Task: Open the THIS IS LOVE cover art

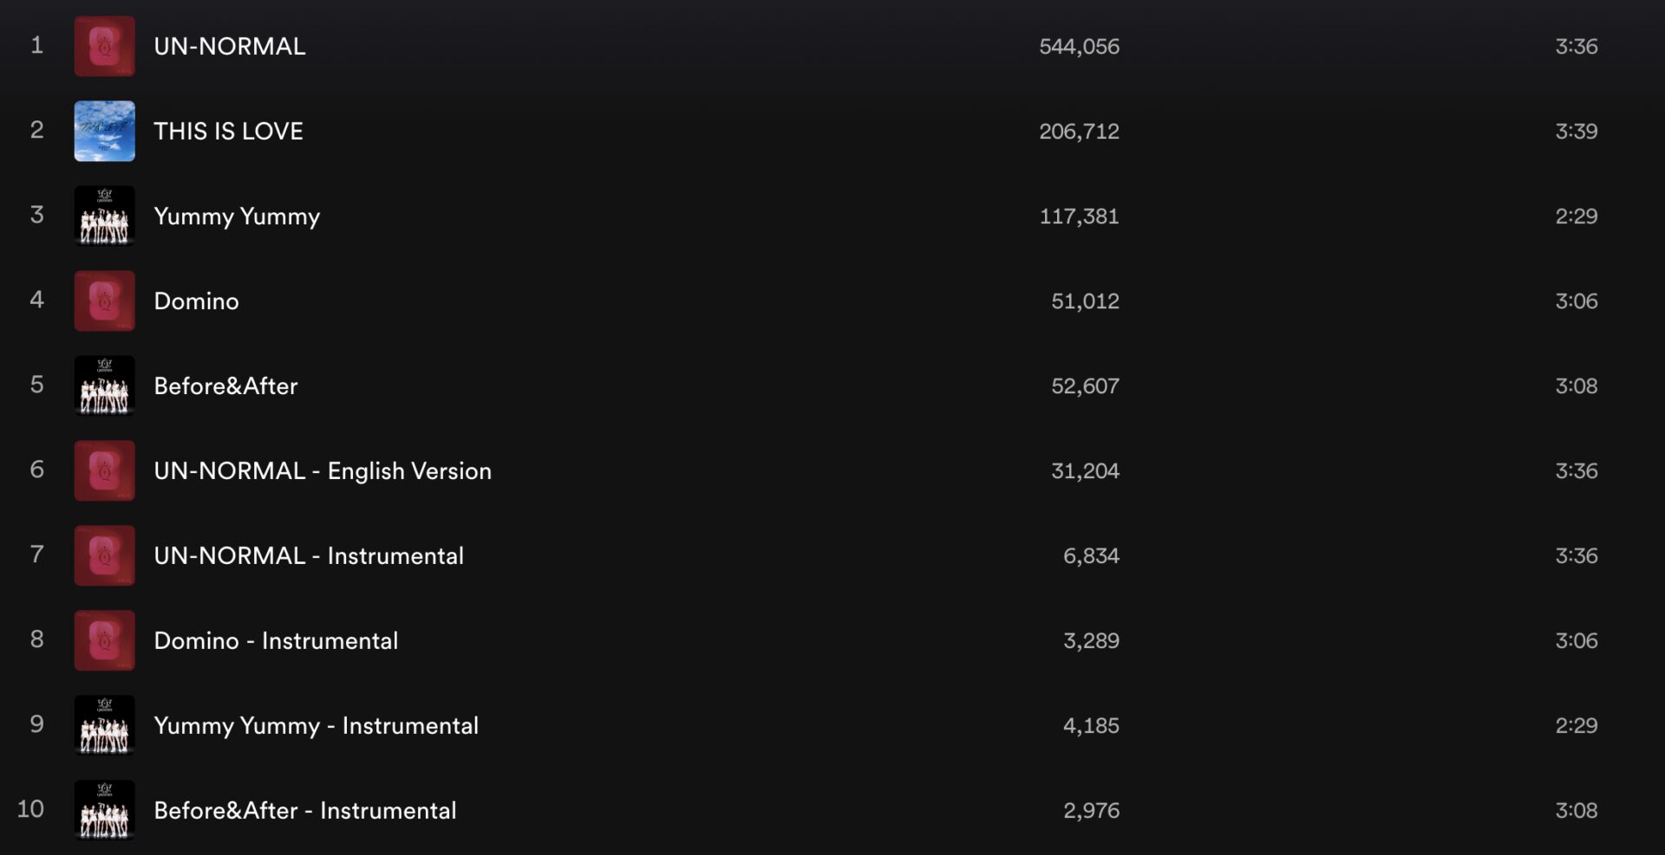Action: 104,131
